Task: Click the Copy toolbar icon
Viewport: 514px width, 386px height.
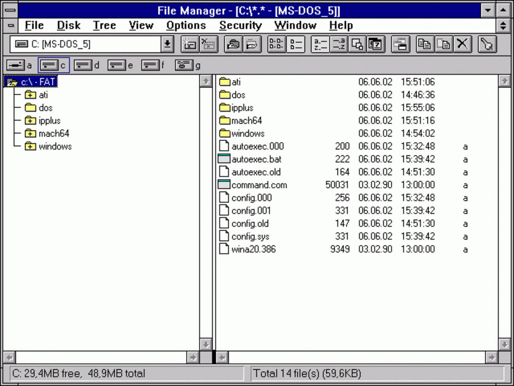Action: (x=424, y=44)
